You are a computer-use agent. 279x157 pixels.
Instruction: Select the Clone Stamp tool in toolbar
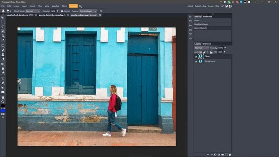(x=3, y=55)
